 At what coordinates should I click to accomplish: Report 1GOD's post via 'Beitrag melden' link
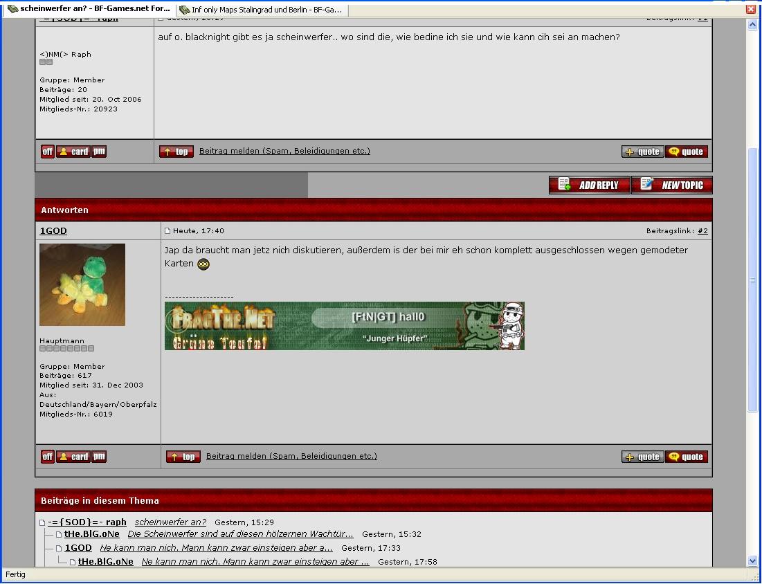[291, 456]
